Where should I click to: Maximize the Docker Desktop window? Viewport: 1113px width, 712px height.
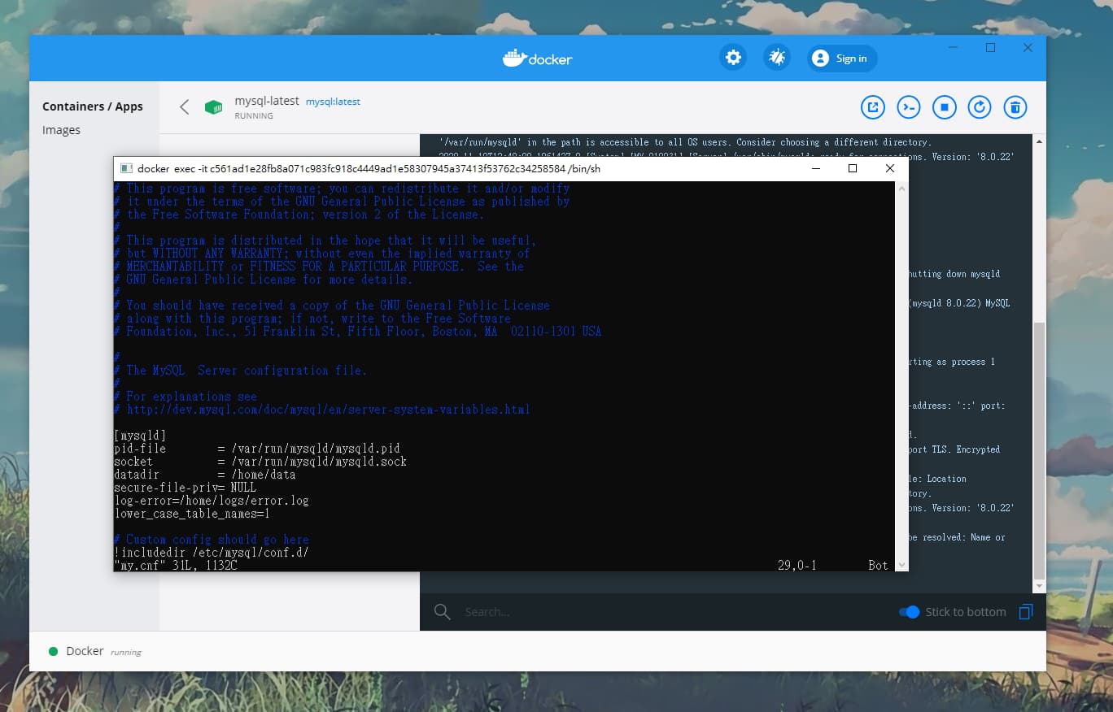coord(991,48)
